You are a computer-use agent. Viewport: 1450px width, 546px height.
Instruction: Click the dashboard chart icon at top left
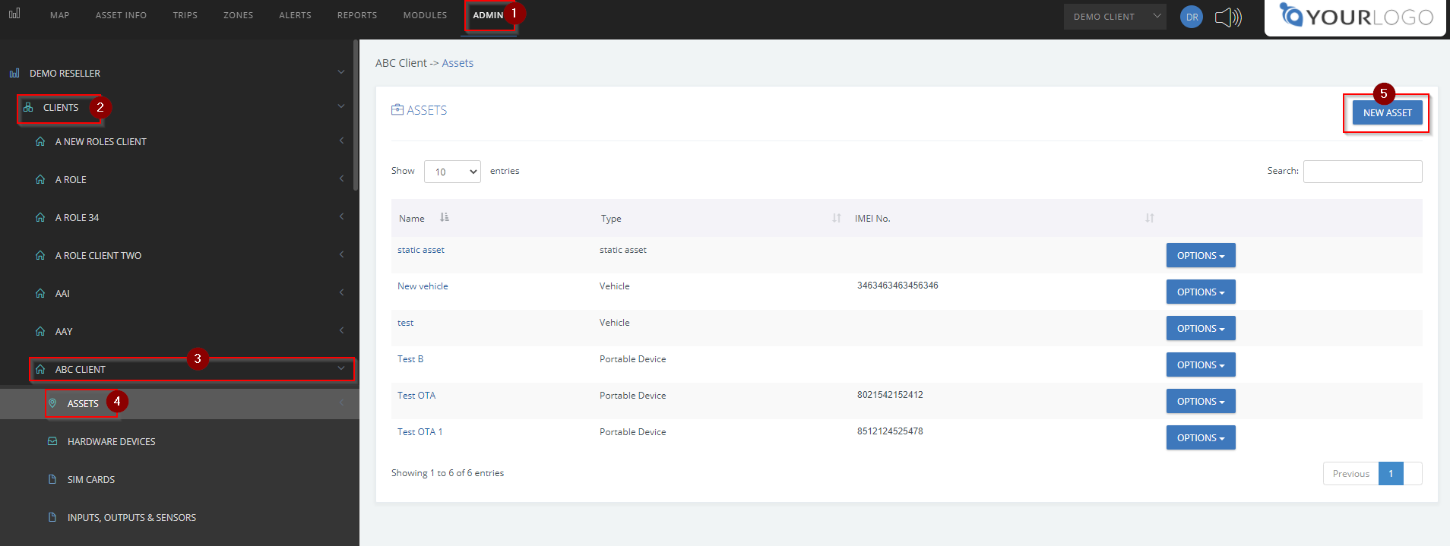[x=14, y=14]
